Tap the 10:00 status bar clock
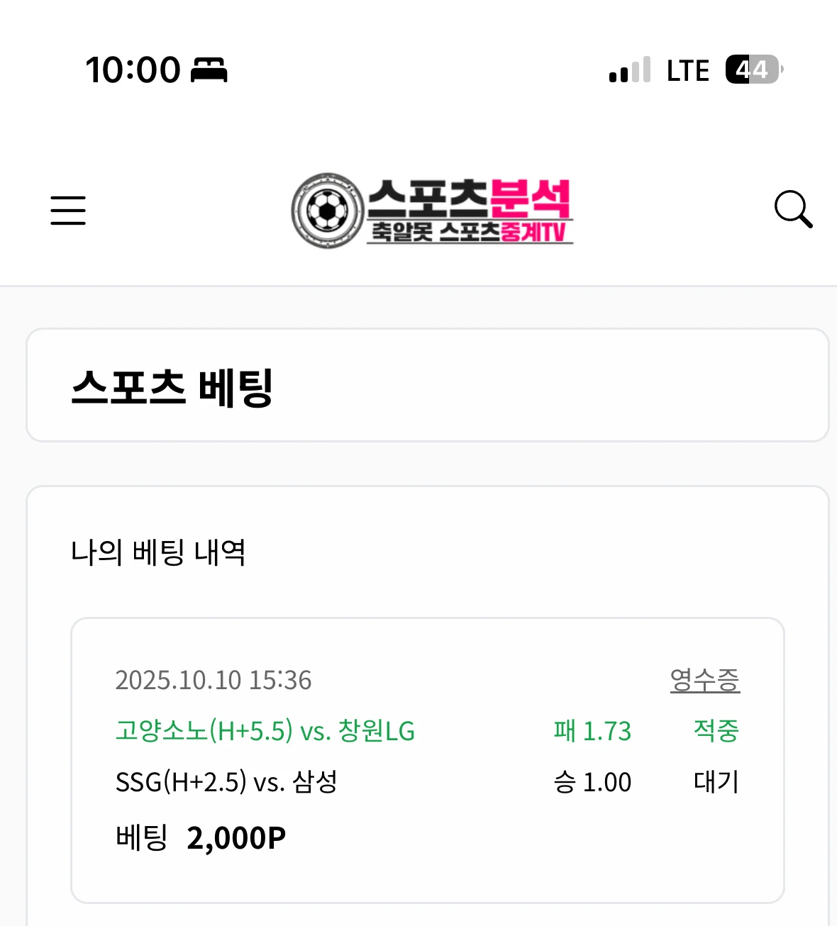 [x=133, y=70]
